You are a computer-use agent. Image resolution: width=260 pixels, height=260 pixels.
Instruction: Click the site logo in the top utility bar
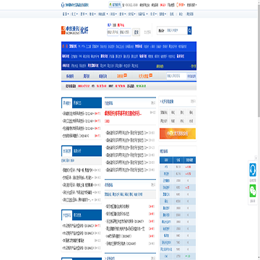(75, 5)
